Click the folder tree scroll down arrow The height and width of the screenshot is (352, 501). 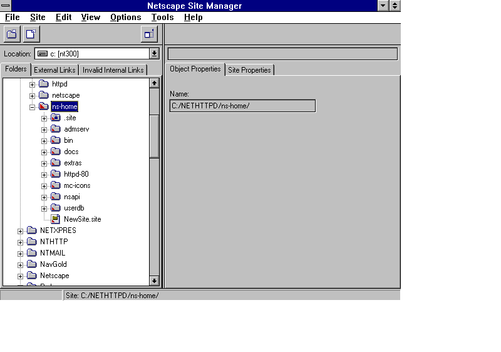[154, 281]
